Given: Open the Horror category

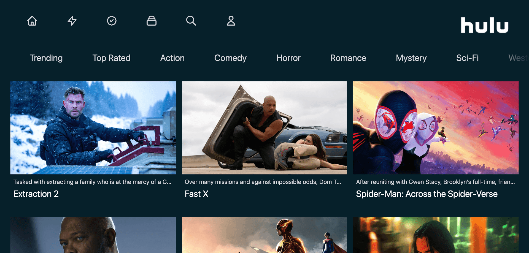Looking at the screenshot, I should [288, 58].
